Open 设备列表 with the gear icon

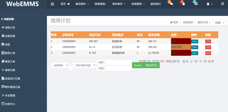pos(9,36)
